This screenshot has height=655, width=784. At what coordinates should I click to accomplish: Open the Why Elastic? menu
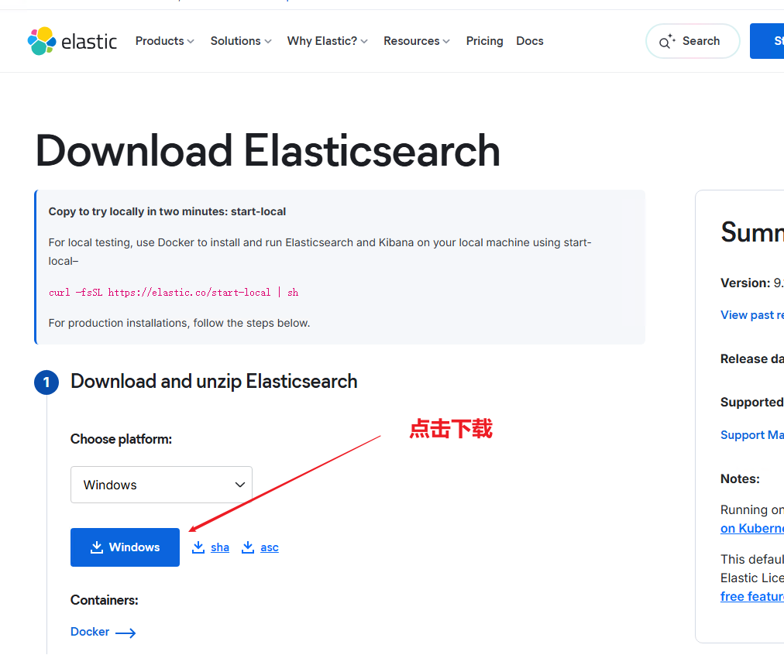click(327, 41)
